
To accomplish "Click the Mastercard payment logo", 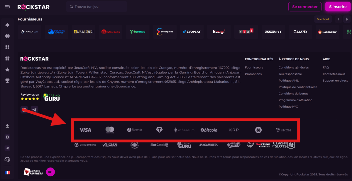I will [x=110, y=130].
